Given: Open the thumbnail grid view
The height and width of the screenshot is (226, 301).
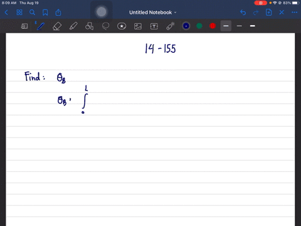Looking at the screenshot, I should click(19, 13).
